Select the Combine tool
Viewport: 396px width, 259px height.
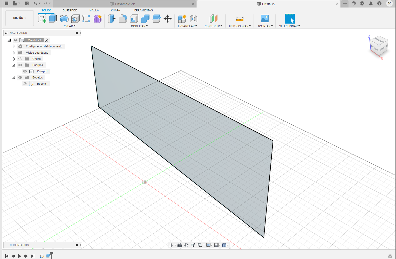tap(145, 19)
